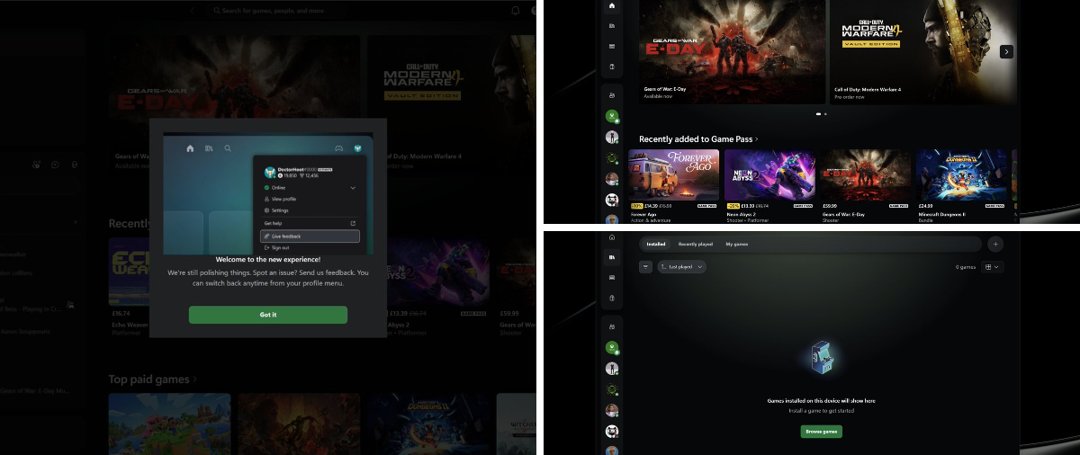The width and height of the screenshot is (1080, 455).
Task: Switch to the Installed tab
Action: coord(656,244)
